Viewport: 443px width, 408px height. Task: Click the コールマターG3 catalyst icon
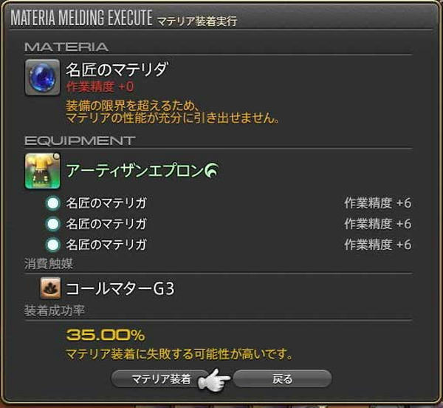click(x=50, y=288)
